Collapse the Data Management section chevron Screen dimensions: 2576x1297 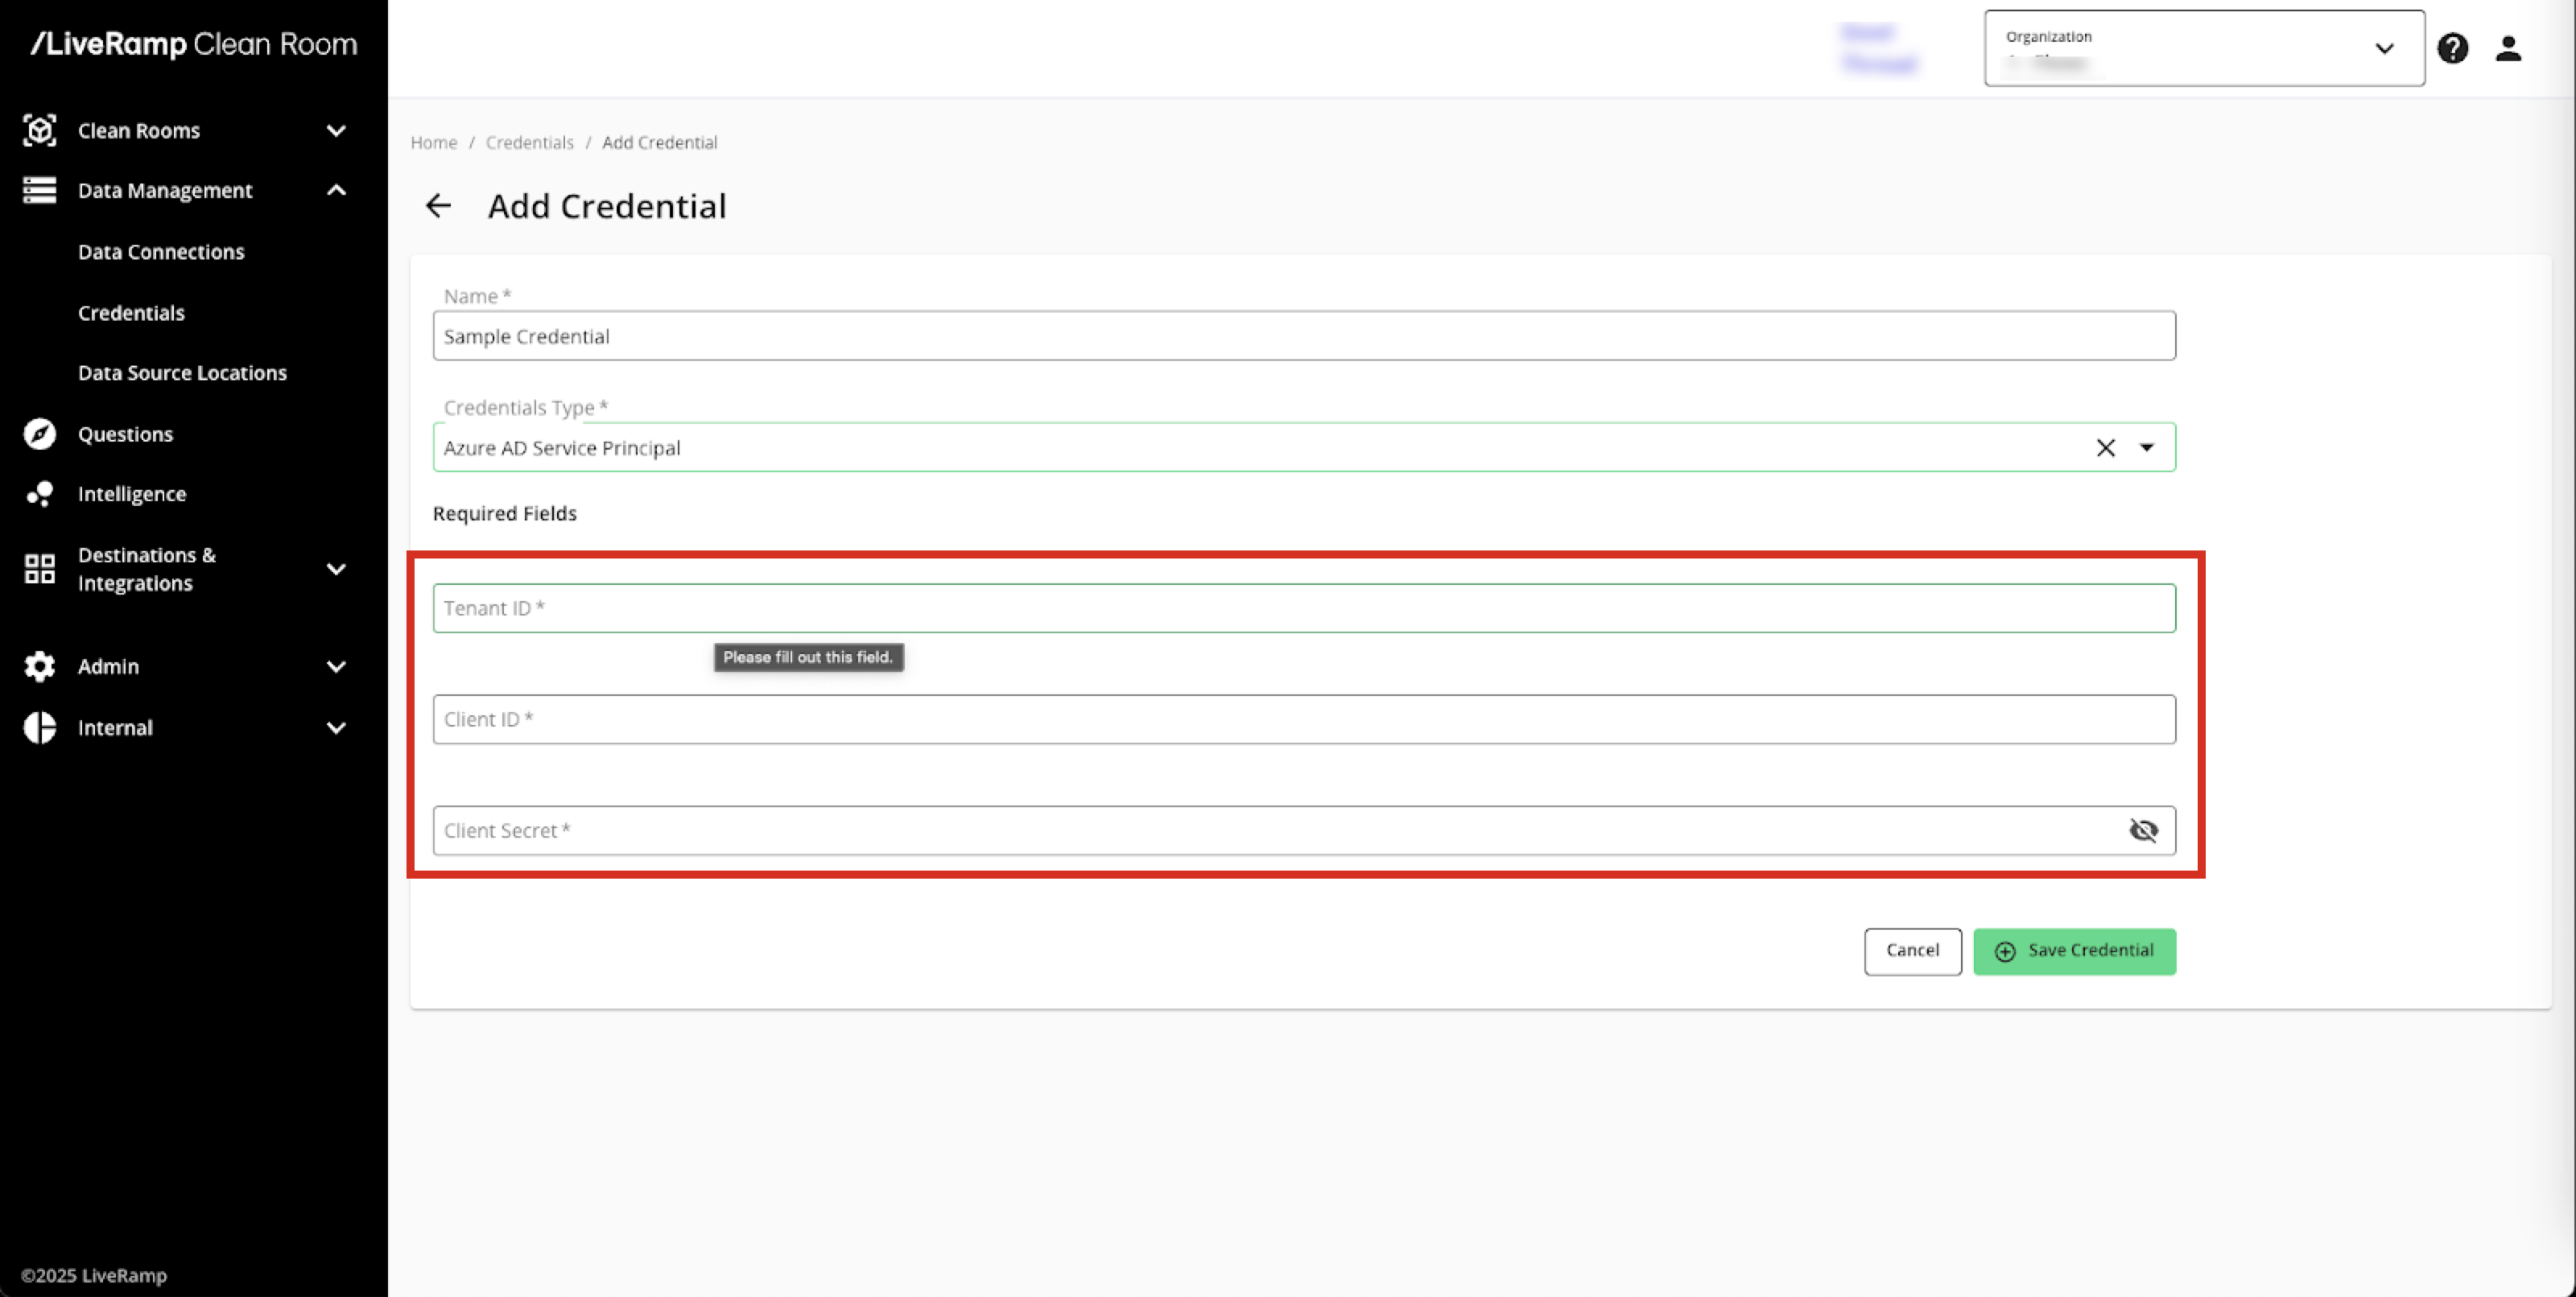[x=336, y=190]
